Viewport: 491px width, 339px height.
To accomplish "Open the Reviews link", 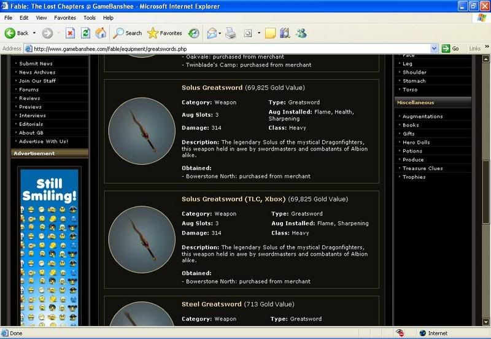I will [x=29, y=98].
